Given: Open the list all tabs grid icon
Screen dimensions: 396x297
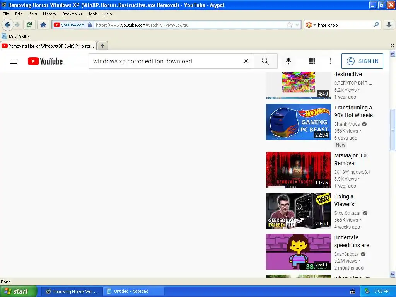Looking at the screenshot, I should (392, 46).
